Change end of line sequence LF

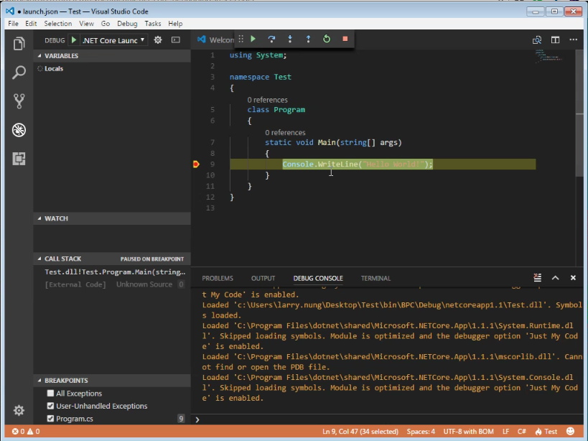pos(506,431)
